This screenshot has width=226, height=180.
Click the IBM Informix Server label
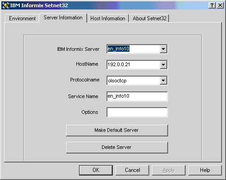[x=78, y=49]
